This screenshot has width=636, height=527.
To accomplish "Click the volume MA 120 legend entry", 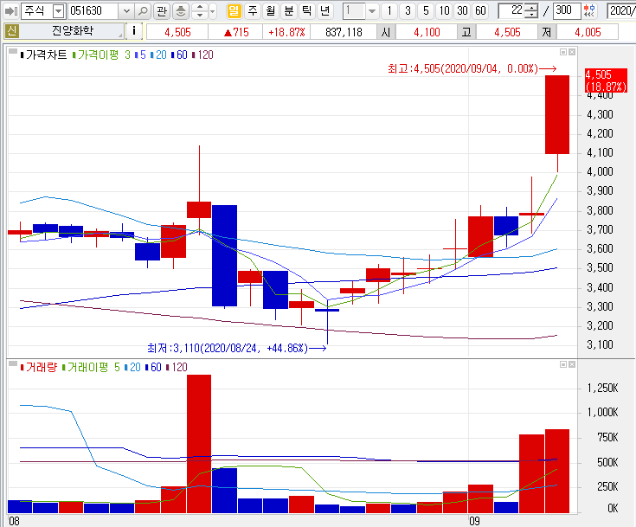I will pos(177,367).
